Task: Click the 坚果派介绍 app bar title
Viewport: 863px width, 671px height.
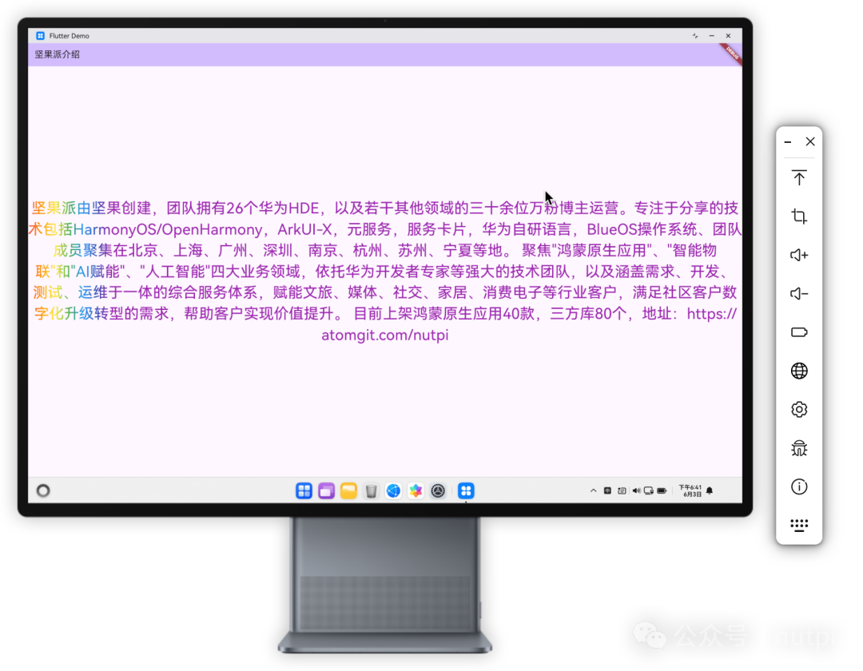Action: click(x=58, y=54)
